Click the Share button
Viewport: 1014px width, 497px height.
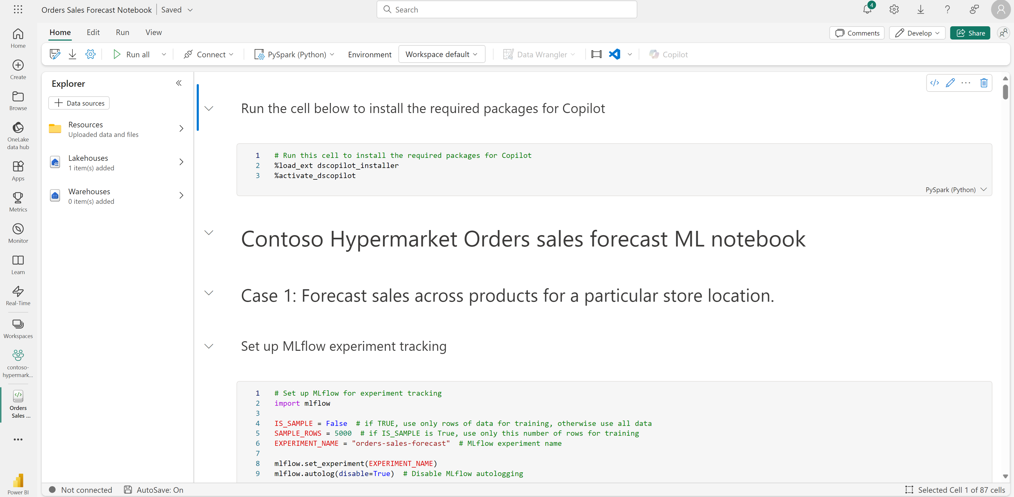point(970,33)
